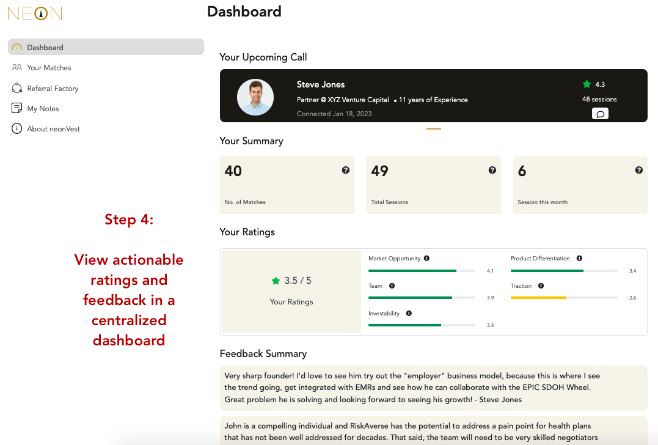
Task: Click the Your Ratings heading above the panel
Action: tap(247, 232)
